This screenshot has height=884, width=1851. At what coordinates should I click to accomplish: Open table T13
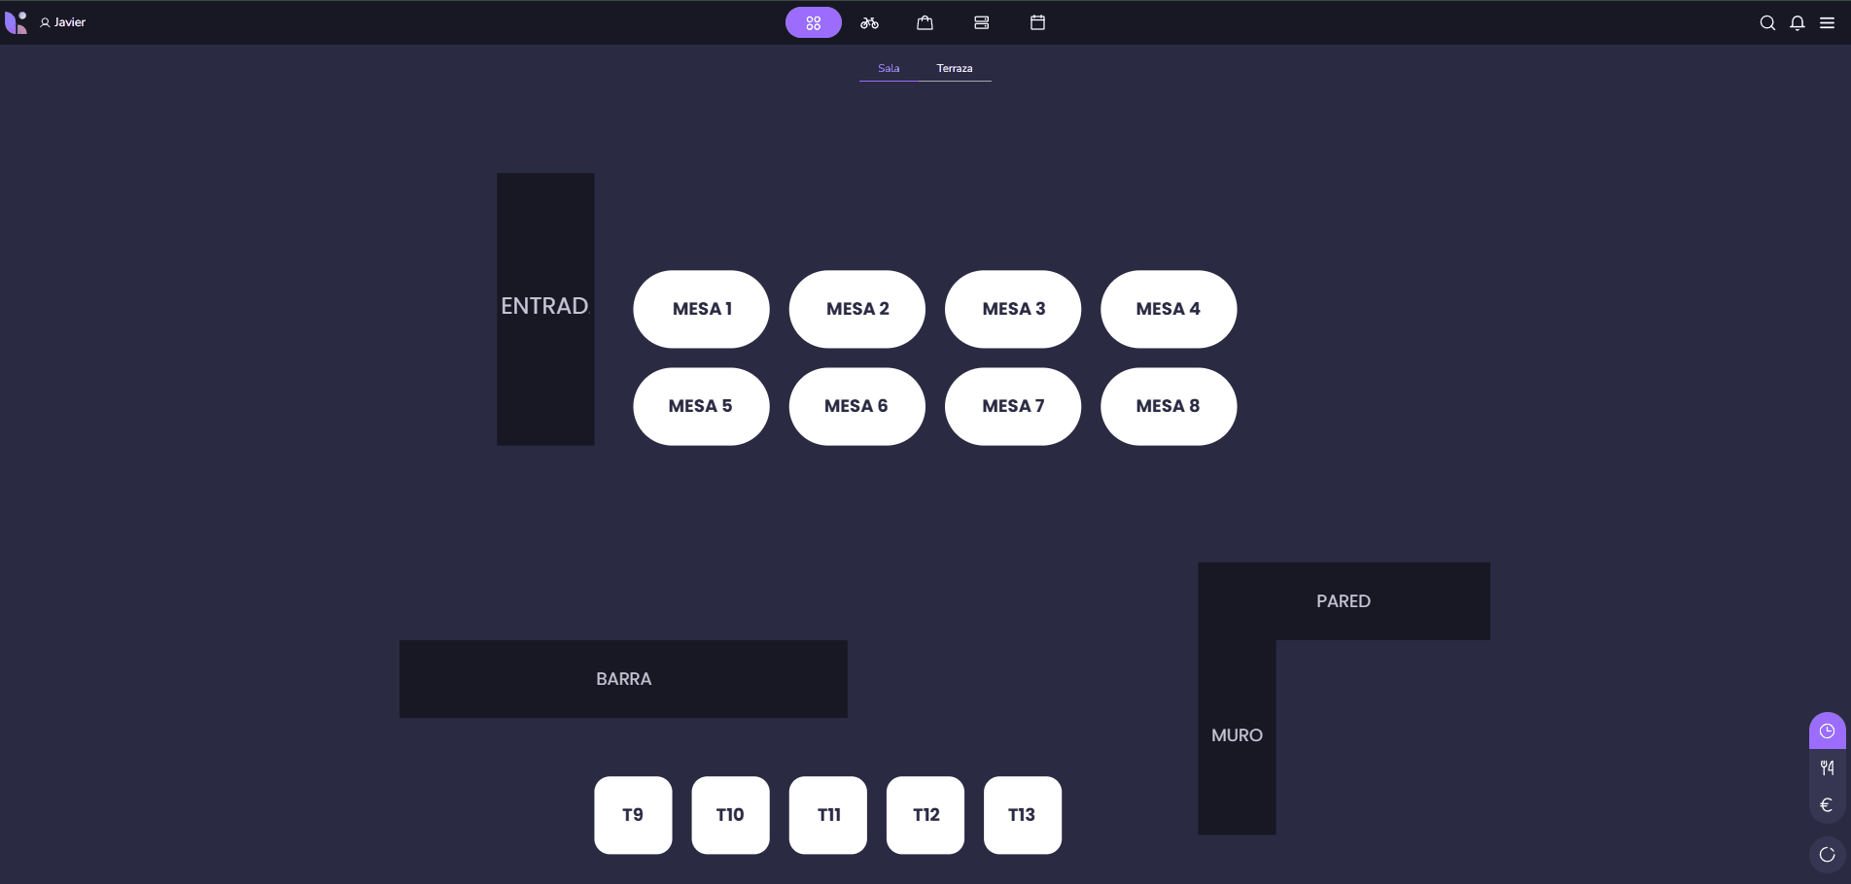click(1022, 815)
